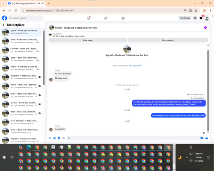
Task: Open the browser zoom magnifier icon
Action: click(x=185, y=11)
